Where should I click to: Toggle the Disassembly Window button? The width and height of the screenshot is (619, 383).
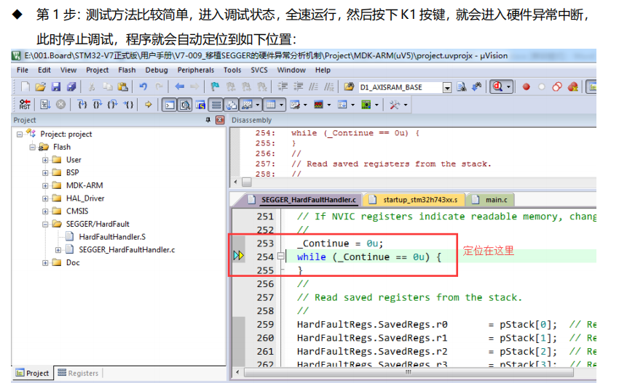184,105
